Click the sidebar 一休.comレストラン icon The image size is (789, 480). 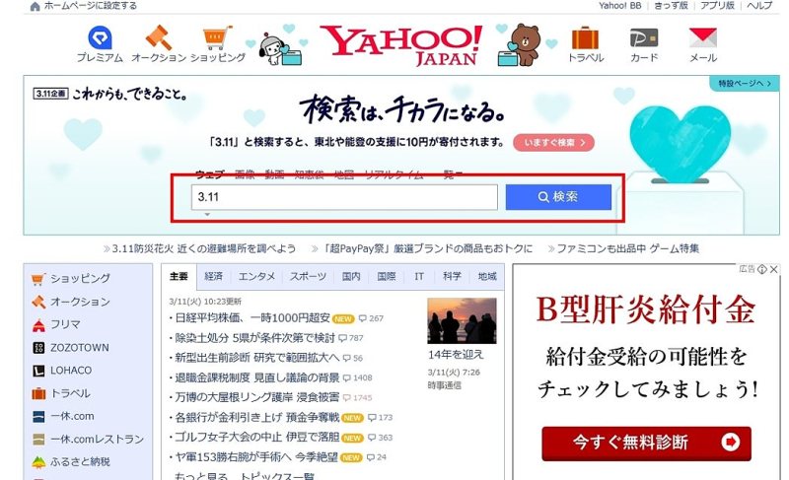click(x=38, y=440)
